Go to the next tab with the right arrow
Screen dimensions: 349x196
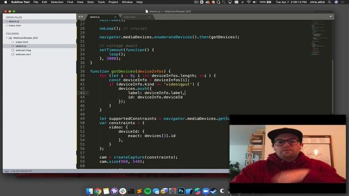point(82,17)
